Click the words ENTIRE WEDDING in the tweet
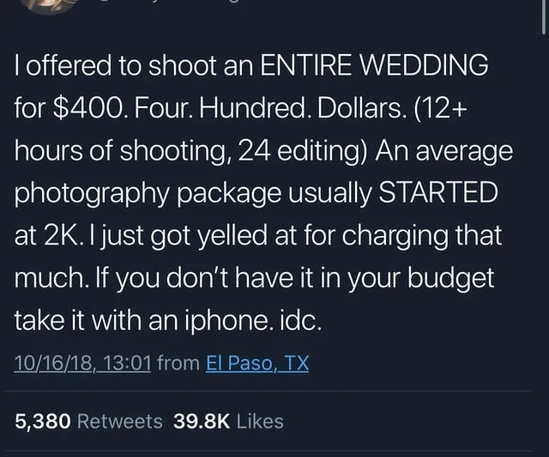Image resolution: width=549 pixels, height=457 pixels. [374, 65]
